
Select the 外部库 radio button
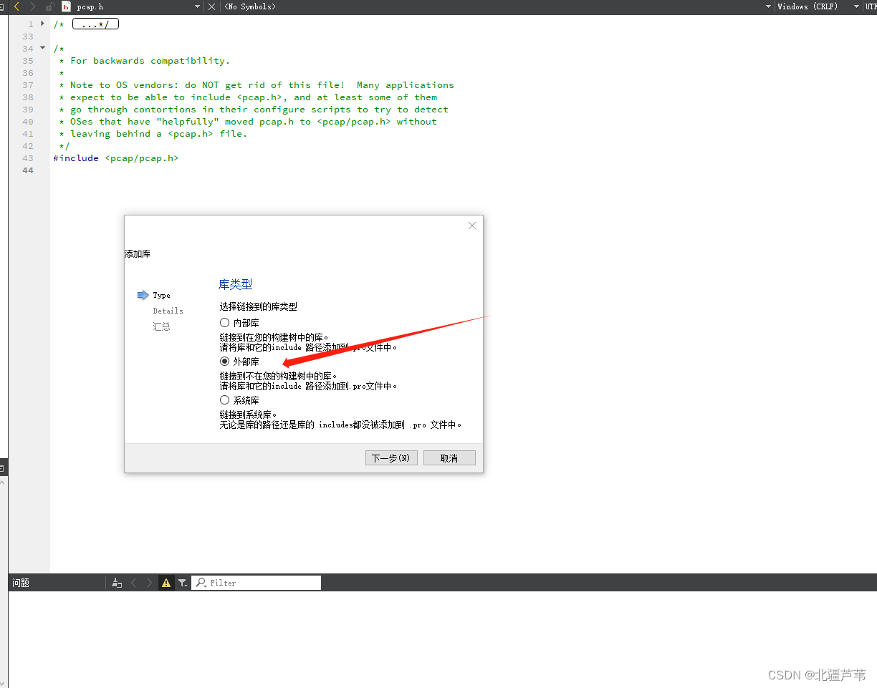click(x=224, y=362)
